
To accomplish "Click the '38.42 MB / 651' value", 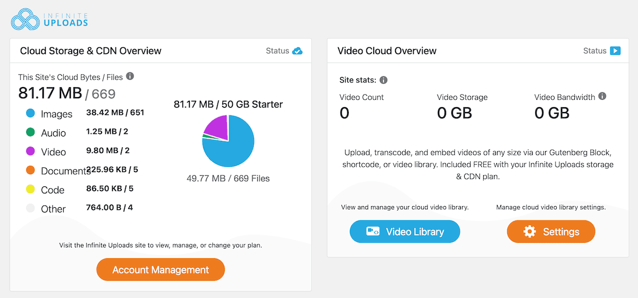I will 115,113.
